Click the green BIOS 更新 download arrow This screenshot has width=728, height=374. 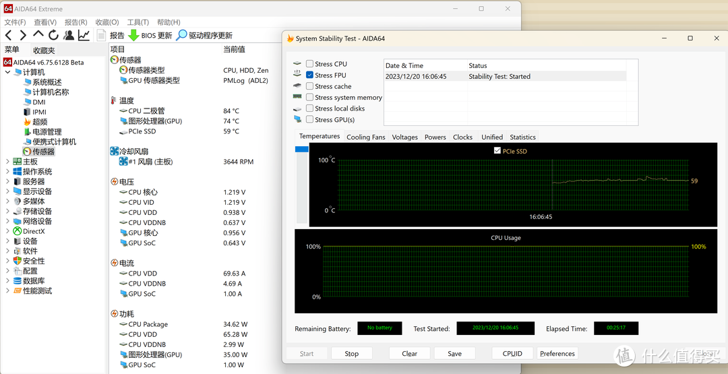tap(133, 35)
